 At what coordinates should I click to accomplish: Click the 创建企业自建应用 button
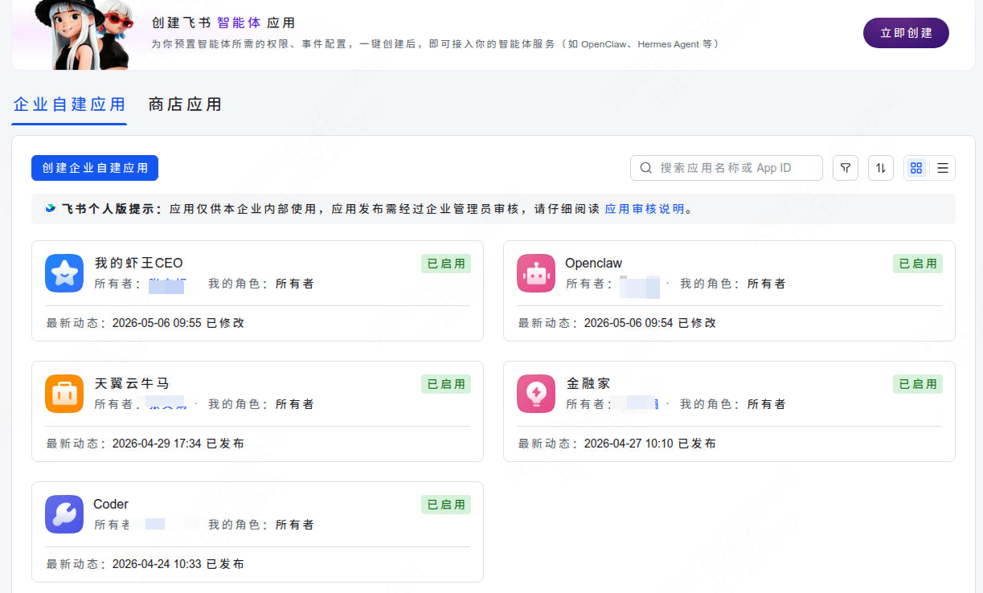95,168
